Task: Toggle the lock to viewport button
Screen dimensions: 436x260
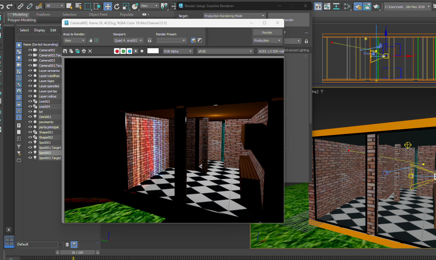Action: click(x=149, y=40)
